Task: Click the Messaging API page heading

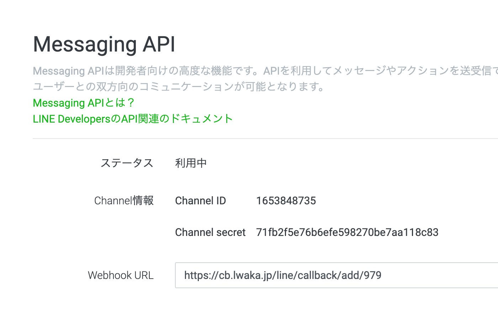Action: tap(104, 44)
